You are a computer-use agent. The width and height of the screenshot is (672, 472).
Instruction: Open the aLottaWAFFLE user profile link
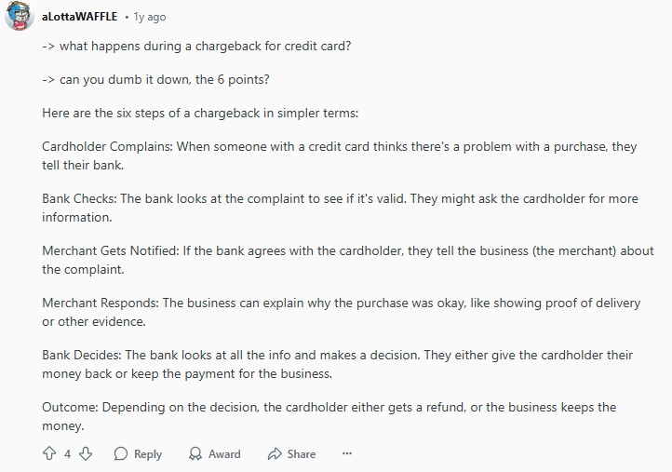click(x=78, y=17)
